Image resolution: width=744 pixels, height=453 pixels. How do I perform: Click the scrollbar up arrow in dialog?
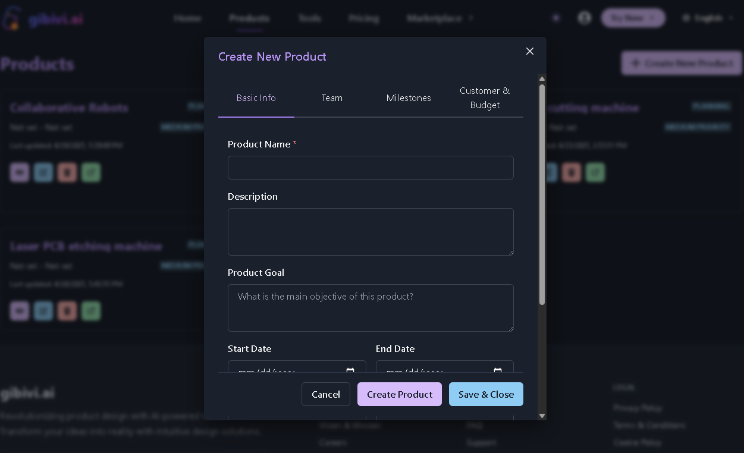tap(542, 78)
